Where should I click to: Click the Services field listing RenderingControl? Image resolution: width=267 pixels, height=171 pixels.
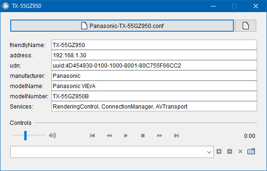pos(154,106)
